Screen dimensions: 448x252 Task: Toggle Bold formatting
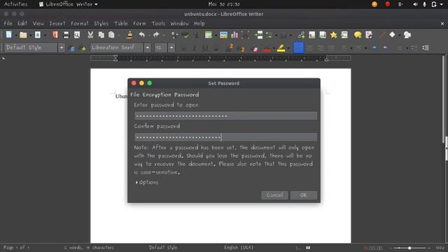(x=183, y=48)
